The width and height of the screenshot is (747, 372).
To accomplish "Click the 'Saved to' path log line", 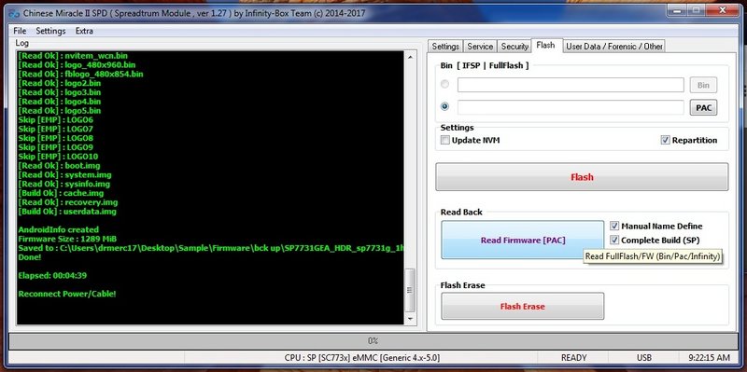I will pos(211,248).
